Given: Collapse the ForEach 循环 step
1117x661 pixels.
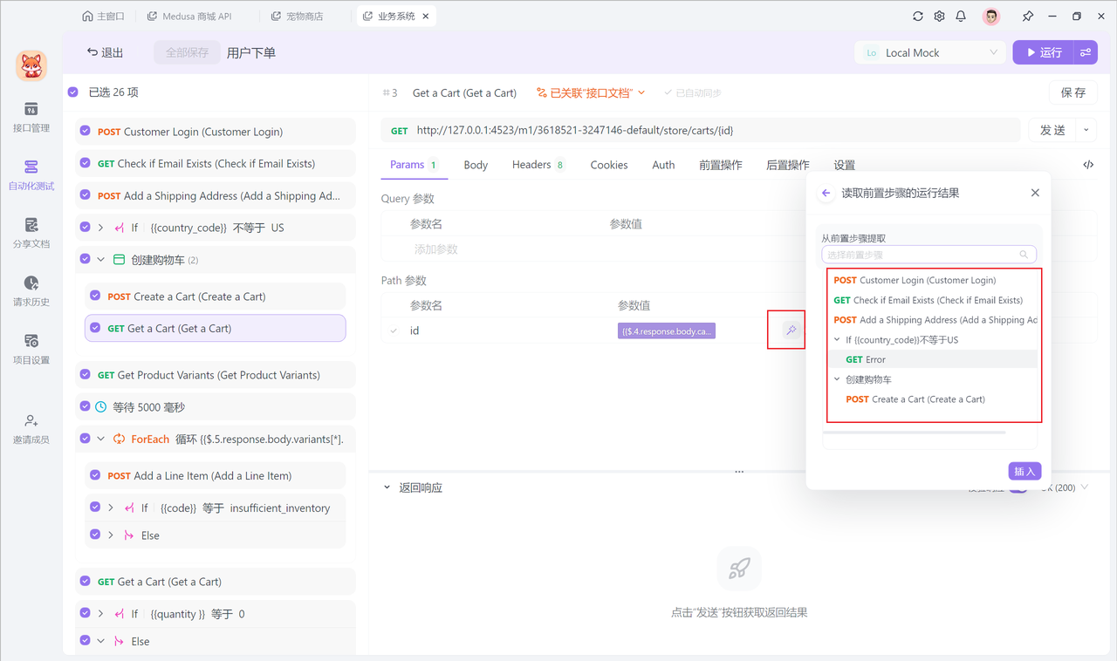Looking at the screenshot, I should pos(101,440).
